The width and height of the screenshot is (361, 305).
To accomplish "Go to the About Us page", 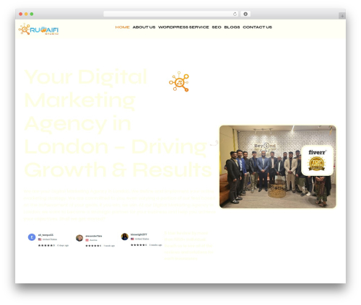I will 144,27.
